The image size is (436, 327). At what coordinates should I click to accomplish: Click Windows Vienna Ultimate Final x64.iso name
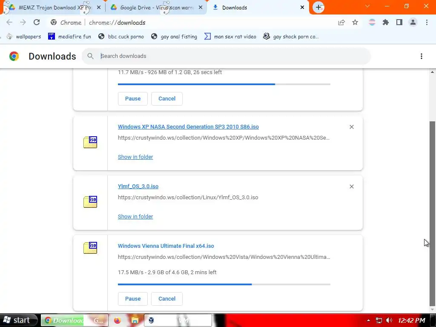click(166, 246)
